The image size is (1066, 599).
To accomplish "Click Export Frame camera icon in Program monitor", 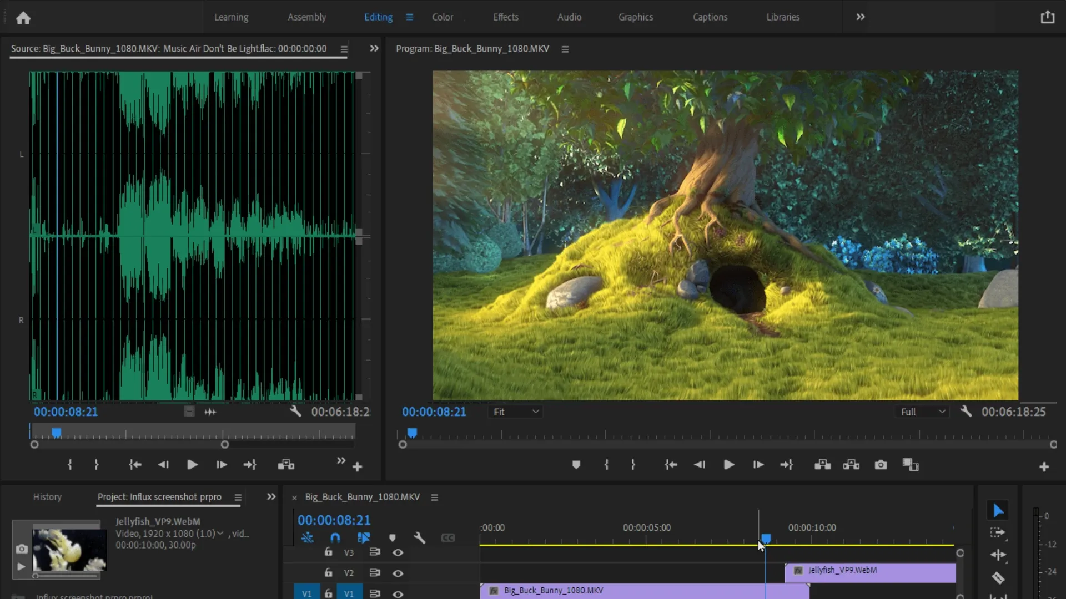I will (x=881, y=465).
